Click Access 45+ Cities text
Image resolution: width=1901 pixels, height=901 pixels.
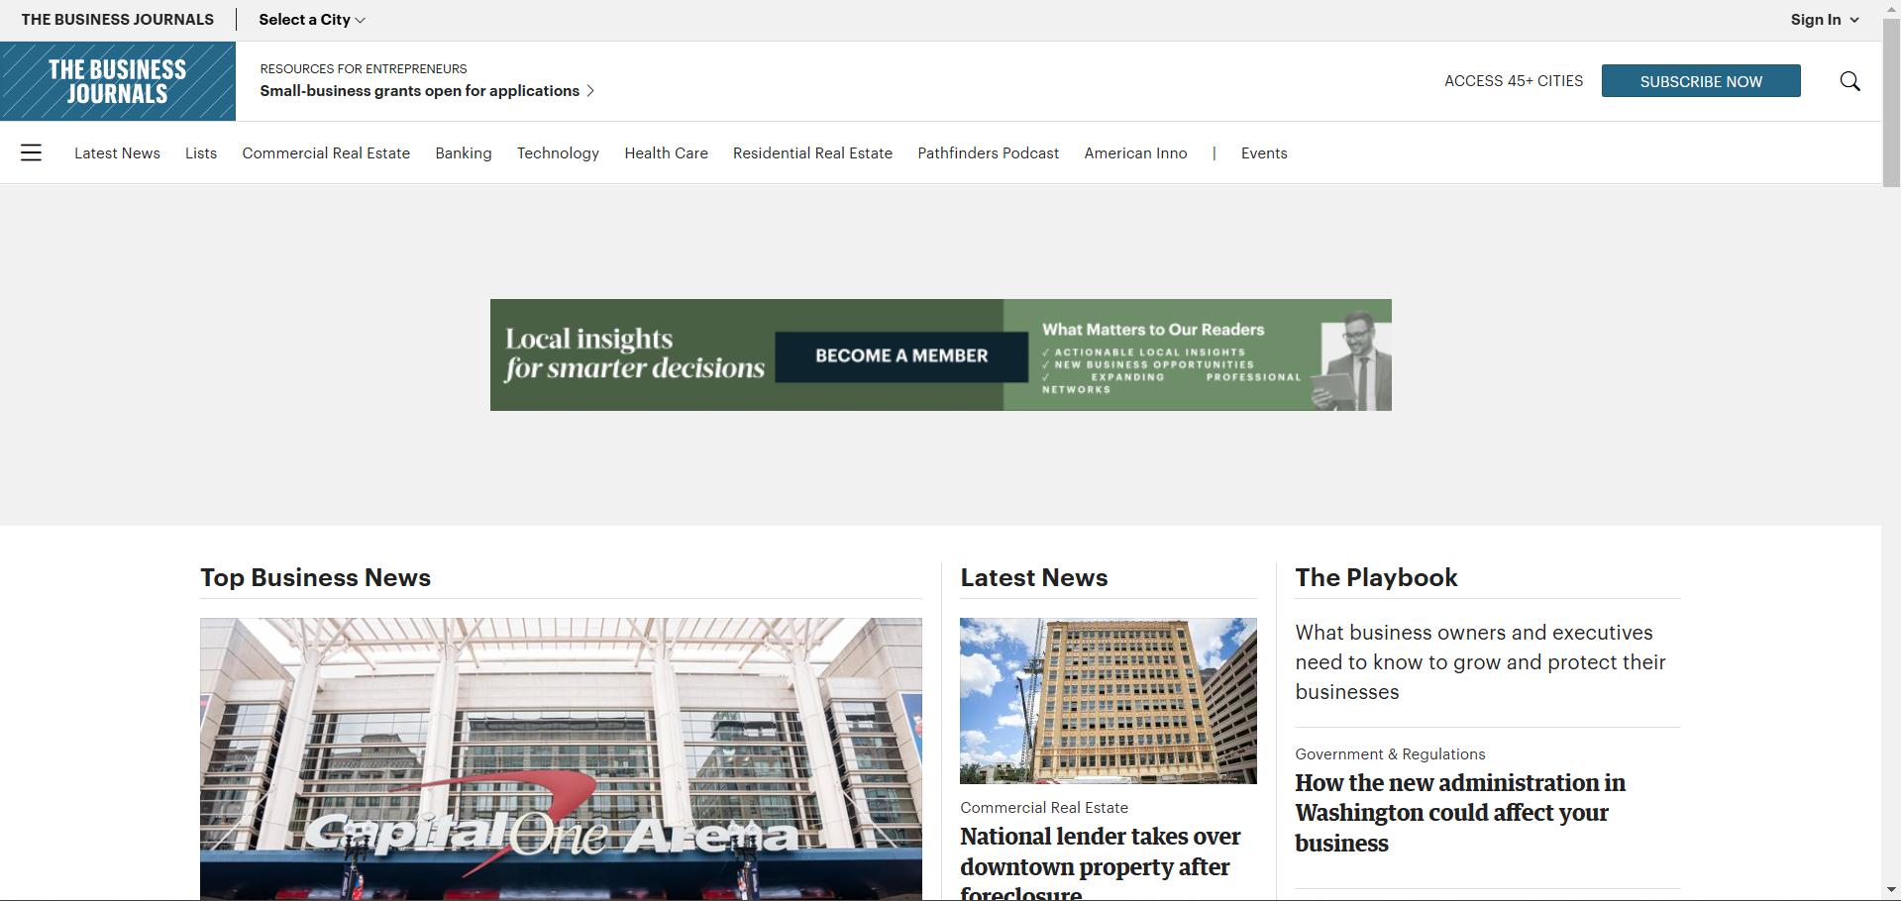(1514, 81)
